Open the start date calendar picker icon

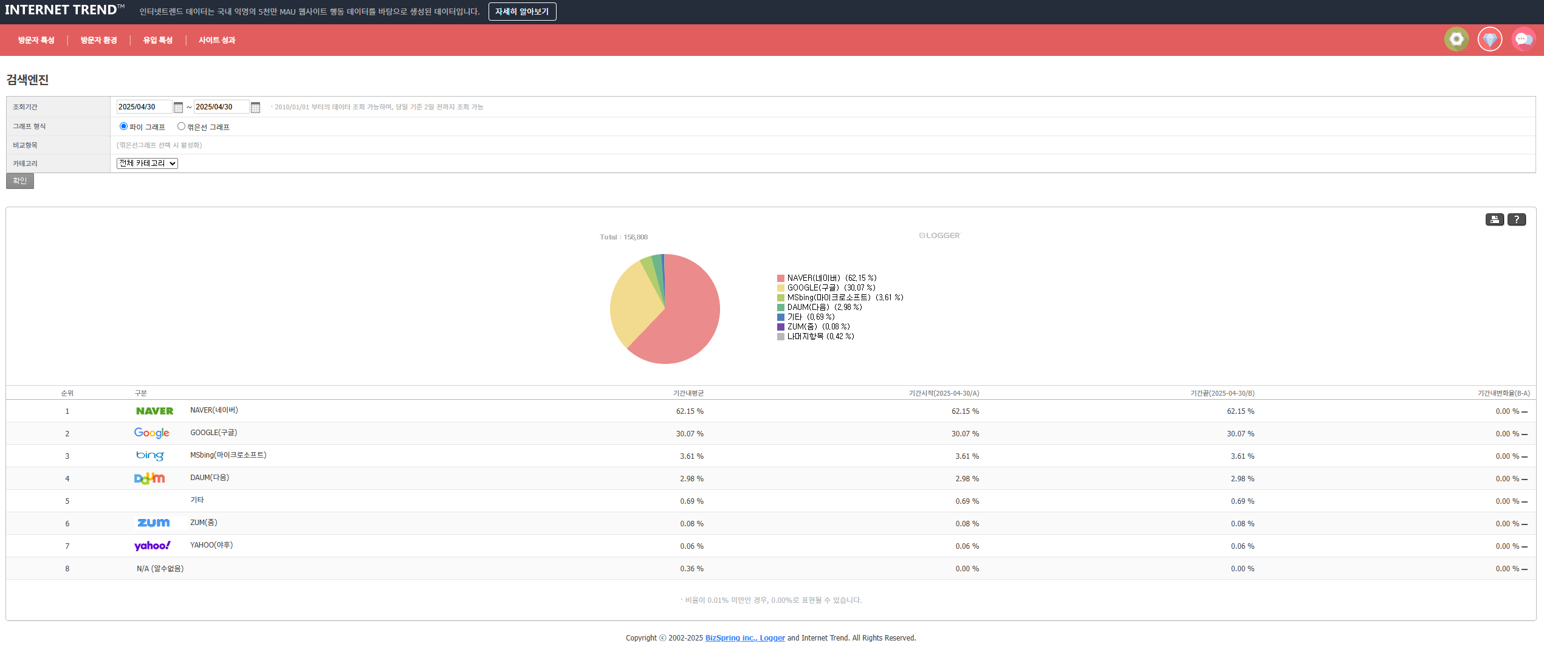[178, 108]
